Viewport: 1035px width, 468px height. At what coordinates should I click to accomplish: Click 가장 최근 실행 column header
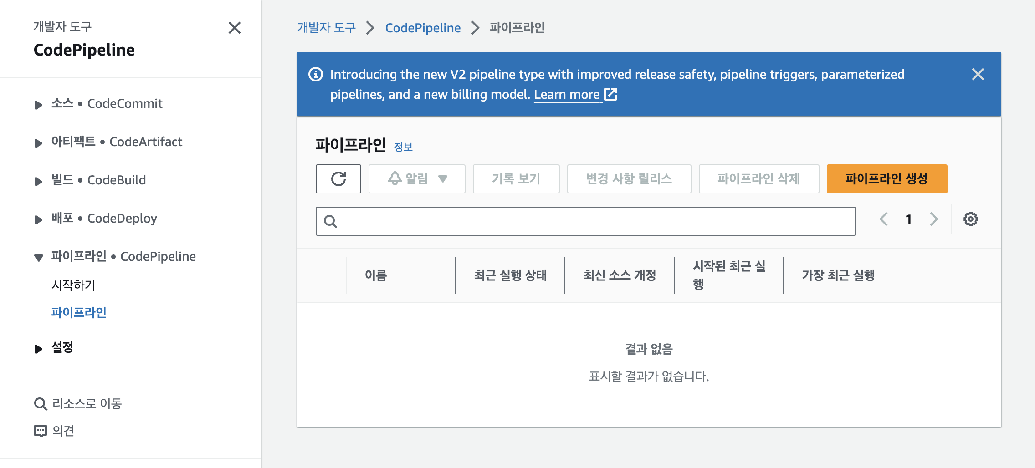pyautogui.click(x=838, y=275)
